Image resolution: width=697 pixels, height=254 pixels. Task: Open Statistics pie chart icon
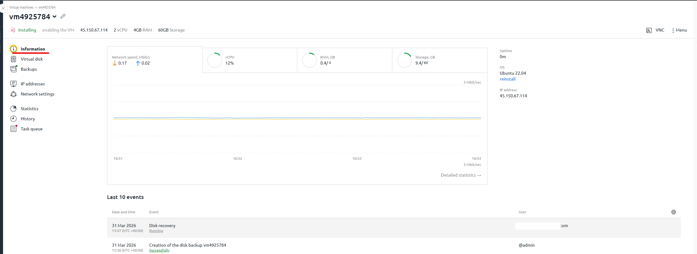(13, 109)
